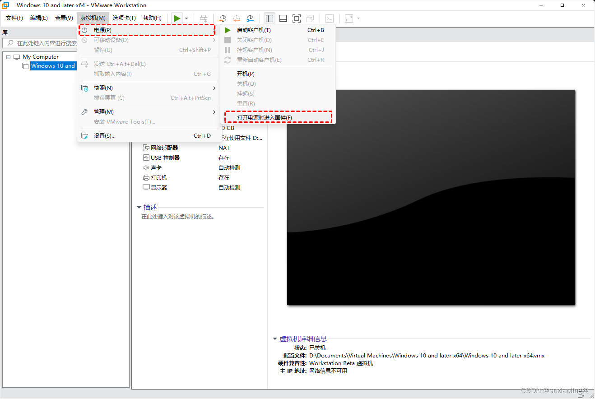This screenshot has width=595, height=399.
Task: Collapse the 描述 section triangle
Action: point(139,208)
